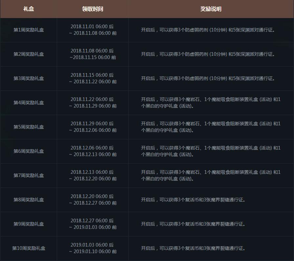Click the 礼盒 column header
This screenshot has height=261, width=294.
(29, 9)
